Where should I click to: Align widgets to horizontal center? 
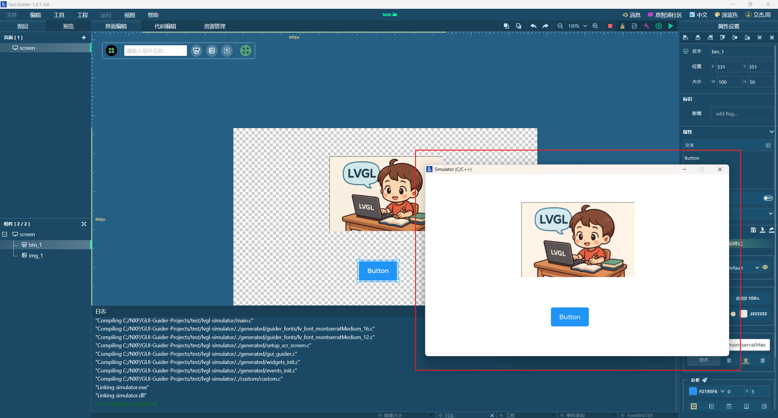coord(698,38)
